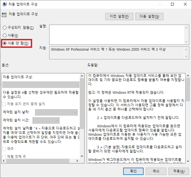Open the 자동 업데이트 구성 options combo box
This screenshot has height=178, width=192.
(41, 85)
